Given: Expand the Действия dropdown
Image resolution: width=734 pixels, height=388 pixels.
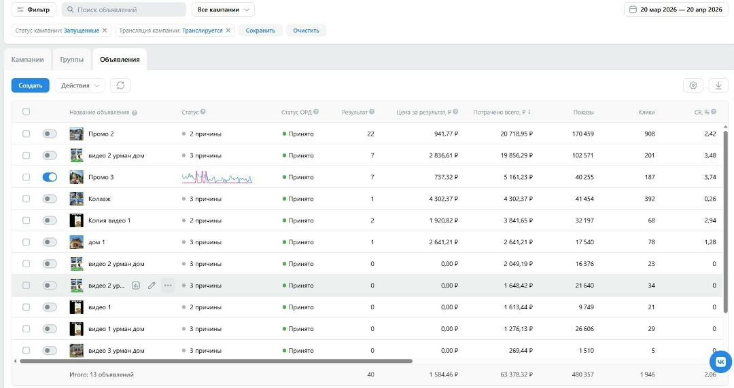Looking at the screenshot, I should point(80,85).
